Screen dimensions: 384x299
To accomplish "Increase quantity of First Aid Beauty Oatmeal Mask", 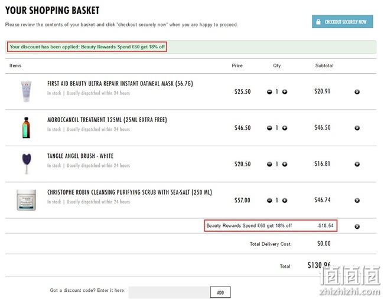I will pos(285,92).
